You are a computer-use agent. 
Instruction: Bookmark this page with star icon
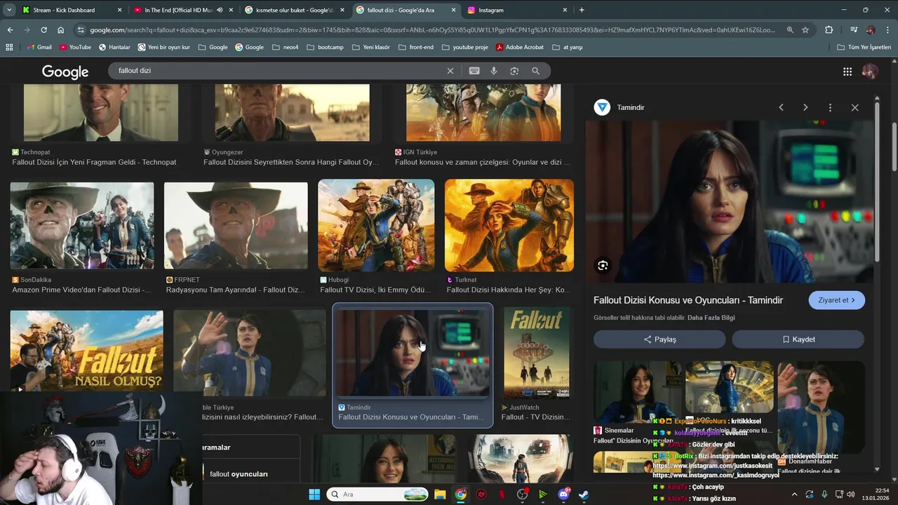tap(805, 30)
